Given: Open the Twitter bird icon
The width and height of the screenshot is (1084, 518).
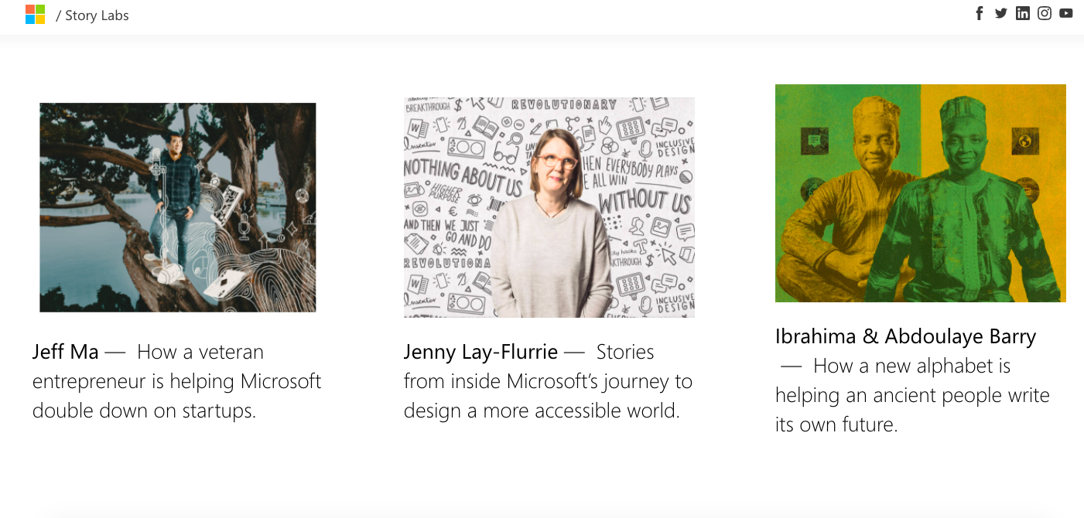Looking at the screenshot, I should click(1001, 13).
